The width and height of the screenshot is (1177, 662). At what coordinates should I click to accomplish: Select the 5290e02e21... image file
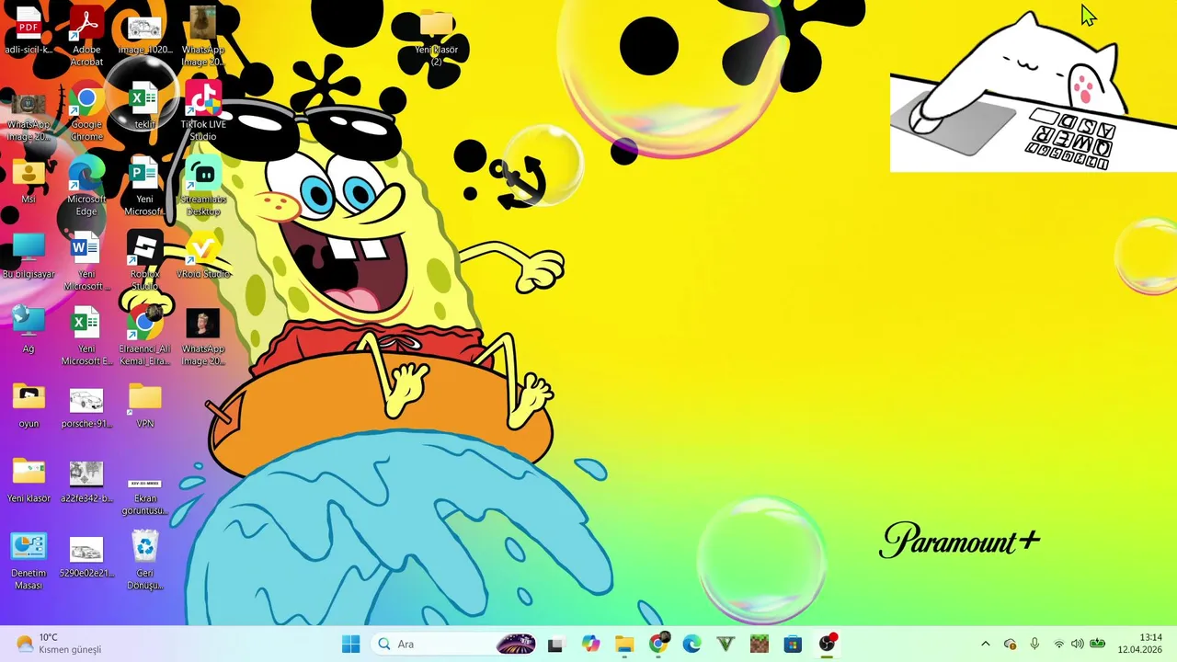86,555
